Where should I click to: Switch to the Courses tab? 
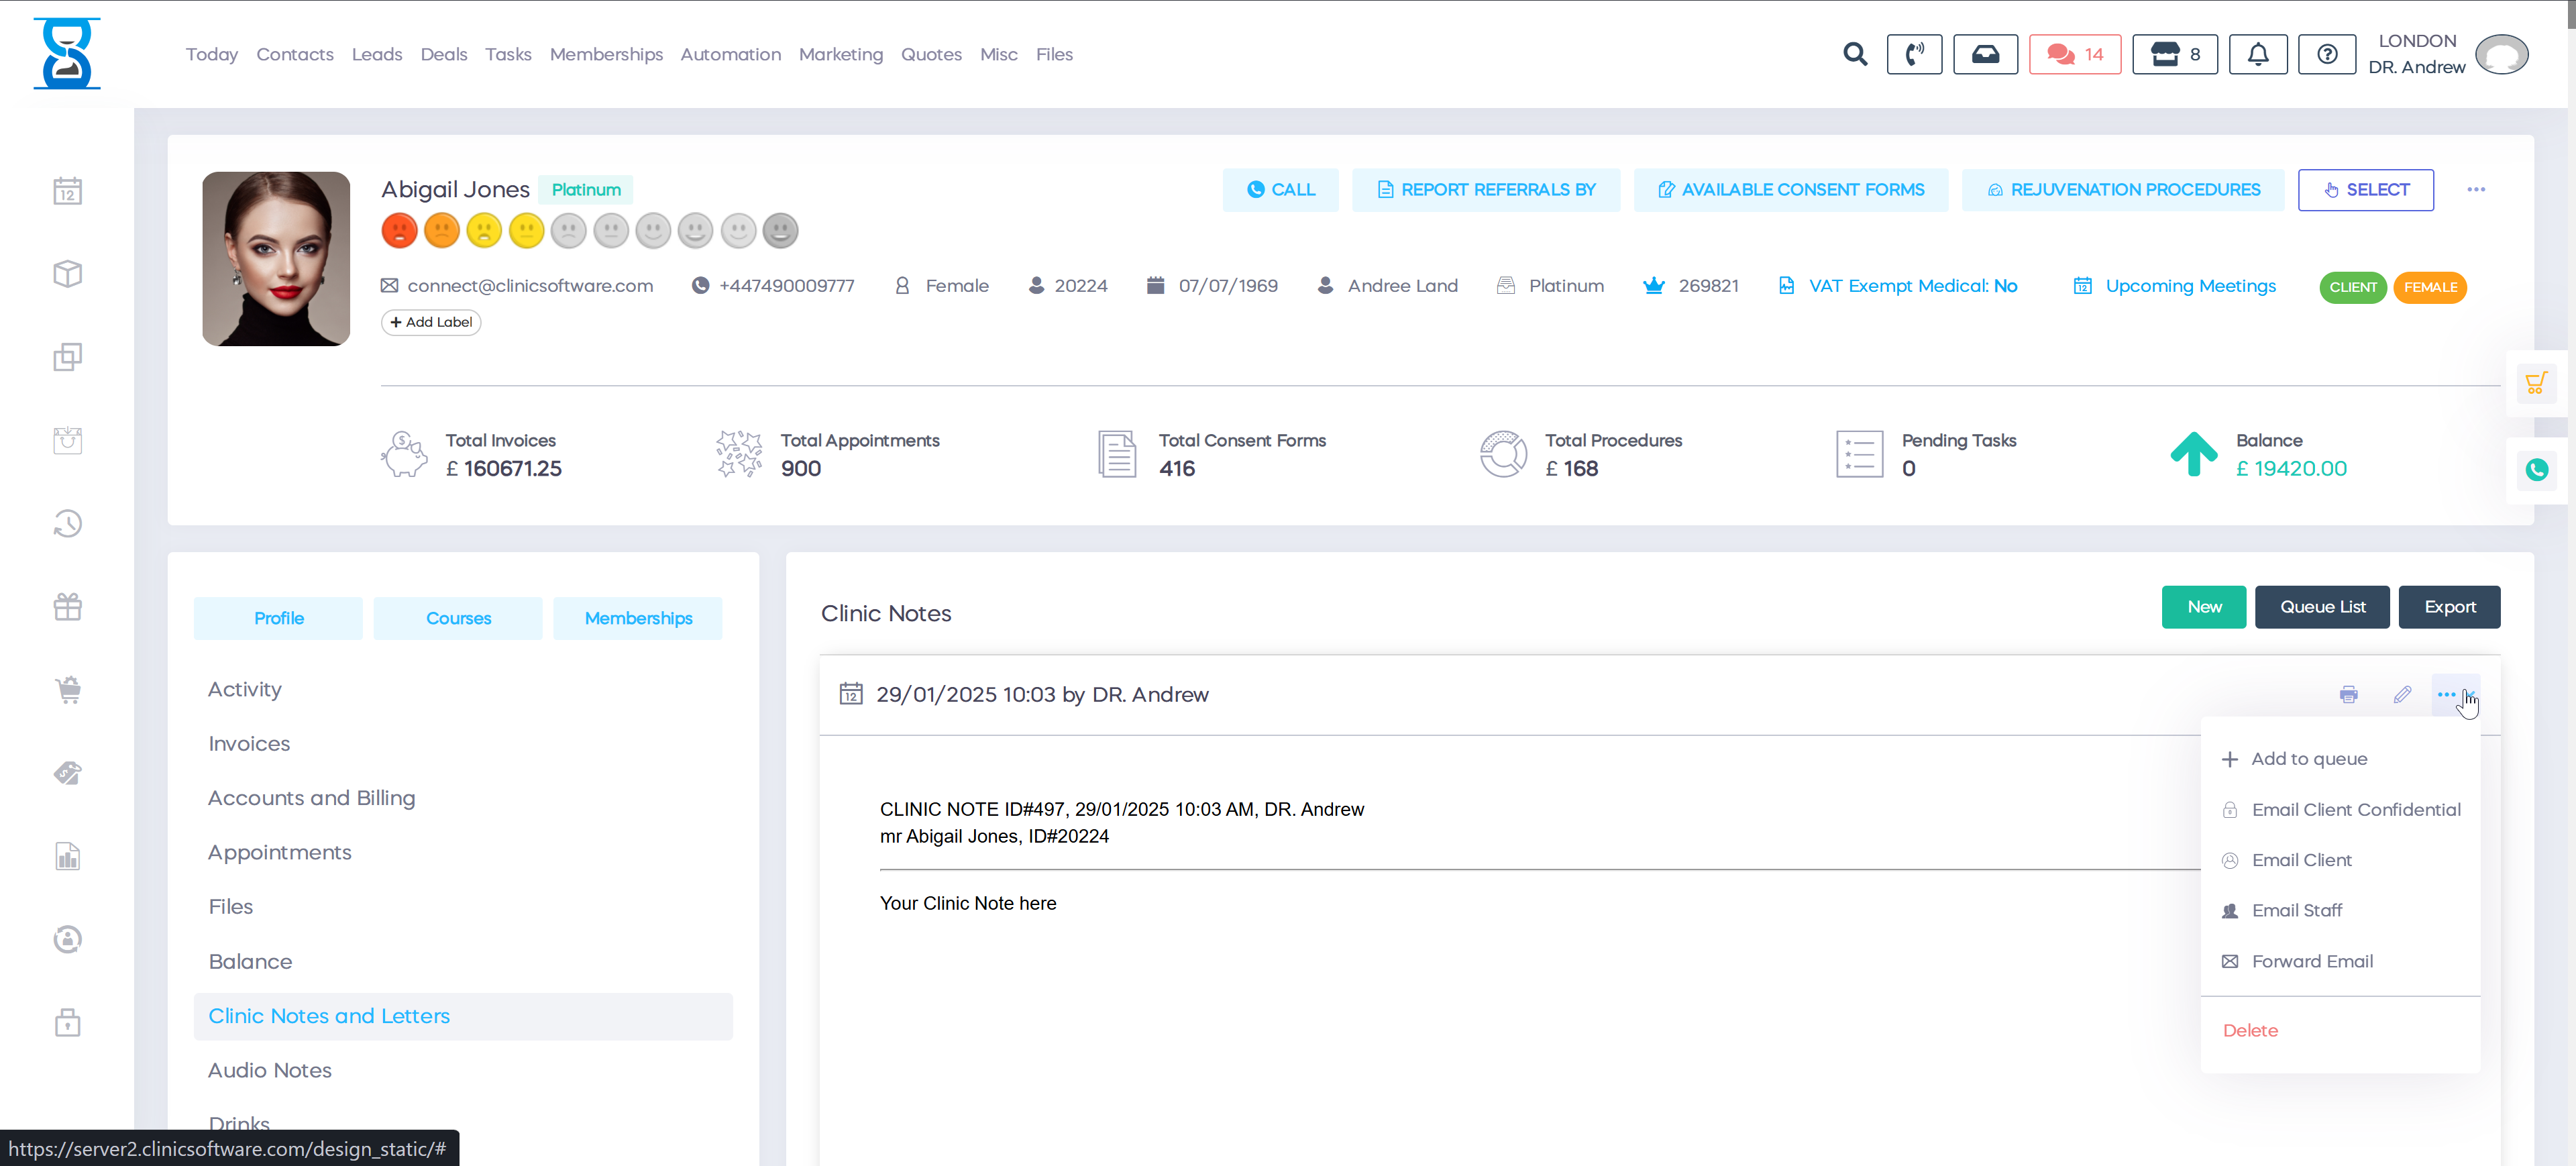click(x=458, y=618)
